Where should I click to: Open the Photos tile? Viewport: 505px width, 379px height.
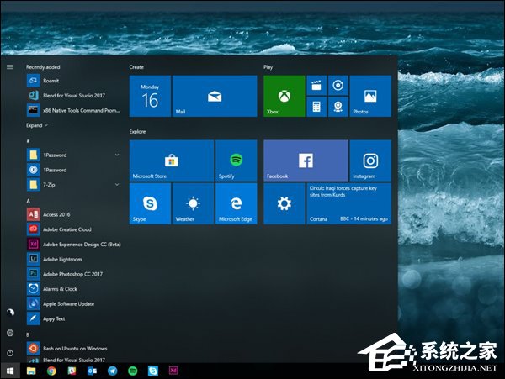pos(370,96)
